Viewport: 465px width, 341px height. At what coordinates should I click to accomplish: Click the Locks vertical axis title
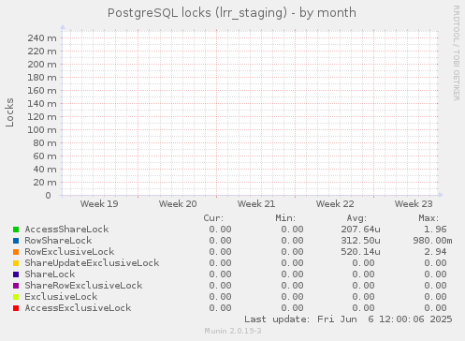point(9,112)
